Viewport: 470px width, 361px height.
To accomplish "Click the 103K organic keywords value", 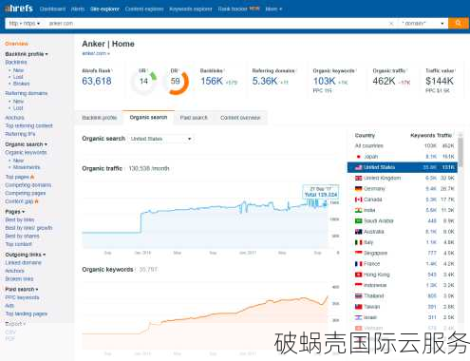I will coord(324,81).
